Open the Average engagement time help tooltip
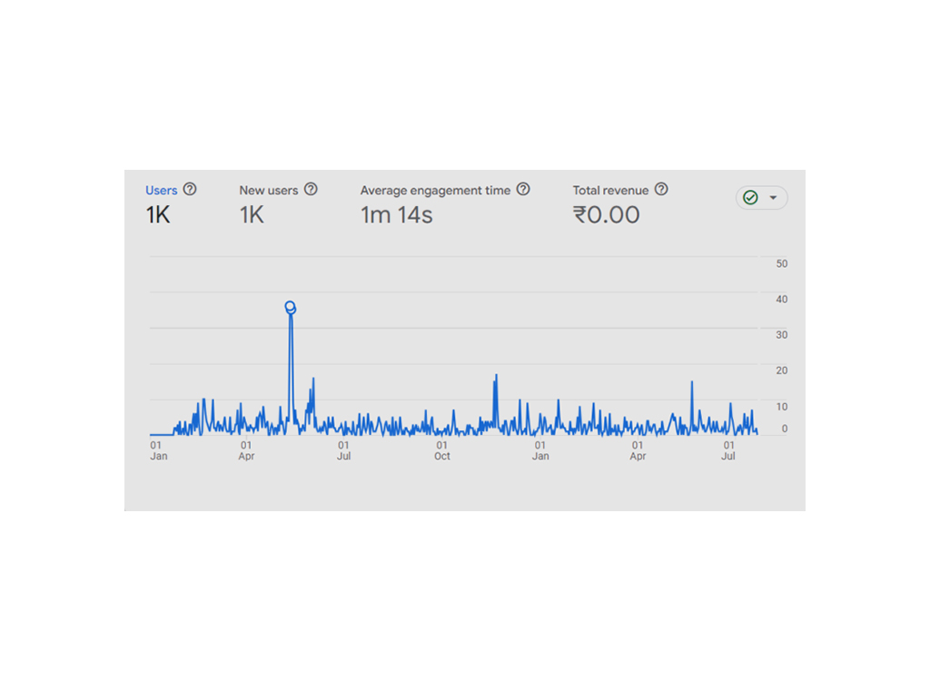 click(524, 189)
